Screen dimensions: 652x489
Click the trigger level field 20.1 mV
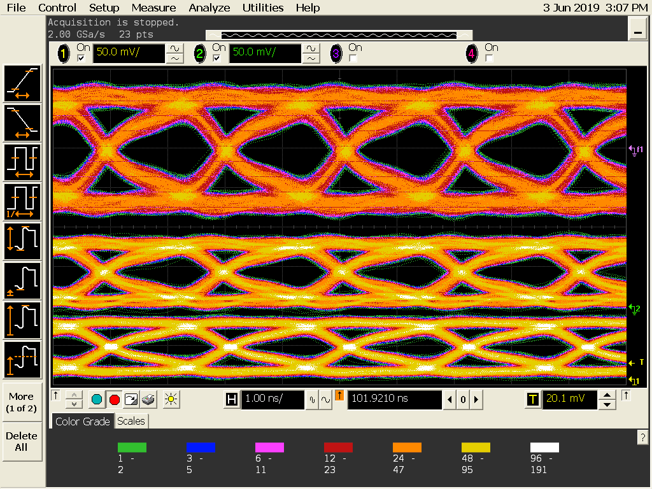(570, 400)
